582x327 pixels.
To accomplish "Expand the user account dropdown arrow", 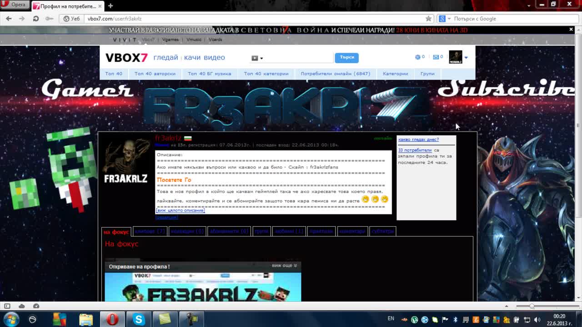I will tap(466, 58).
